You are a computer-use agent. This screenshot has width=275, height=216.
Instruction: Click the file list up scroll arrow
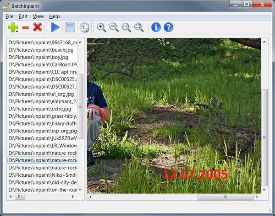tap(80, 42)
